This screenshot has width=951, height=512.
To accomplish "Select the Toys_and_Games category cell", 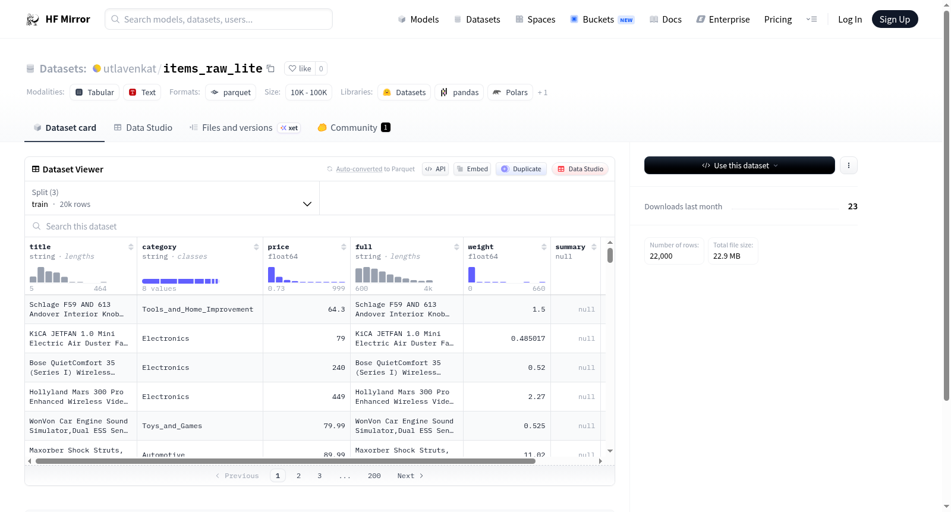I will coord(200,426).
